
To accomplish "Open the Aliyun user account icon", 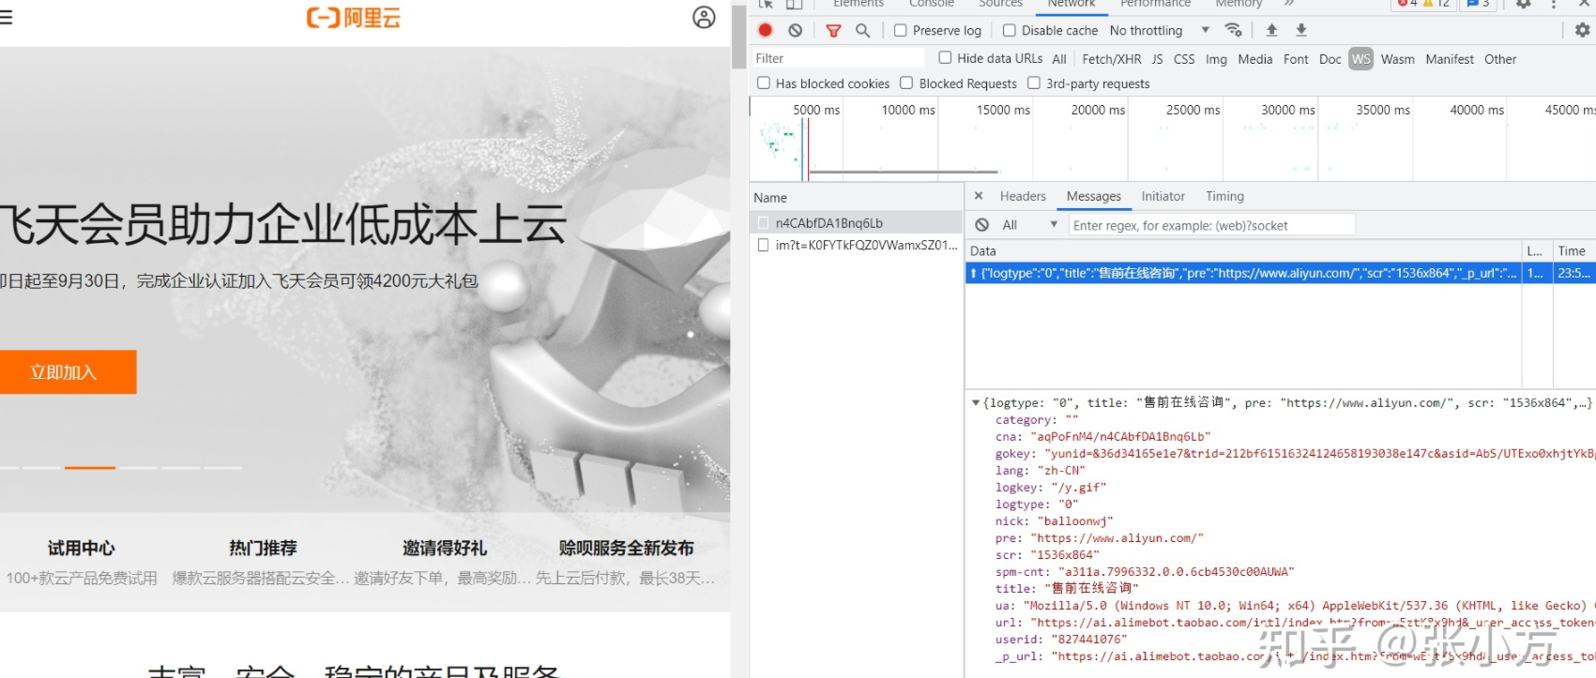I will pyautogui.click(x=704, y=18).
